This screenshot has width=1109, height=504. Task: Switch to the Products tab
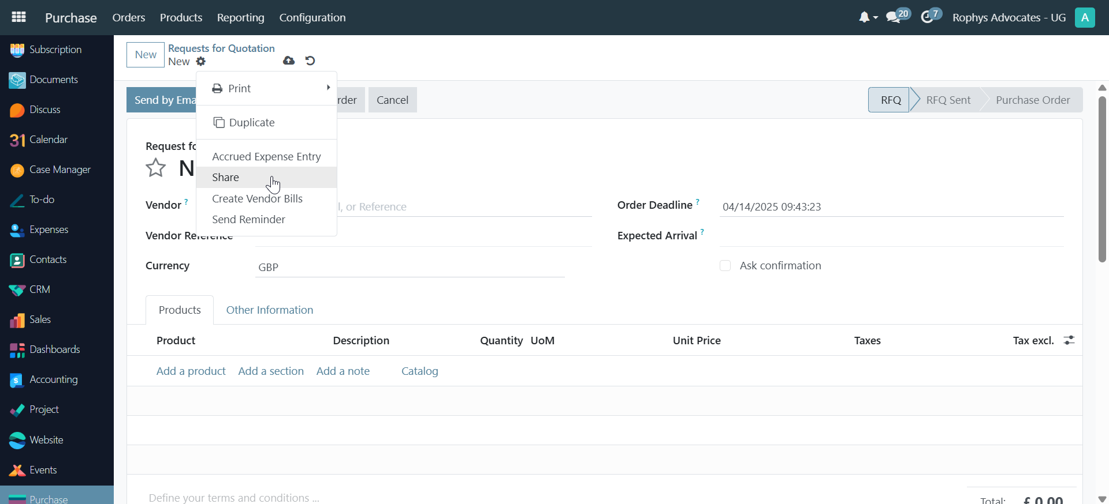[x=180, y=310]
